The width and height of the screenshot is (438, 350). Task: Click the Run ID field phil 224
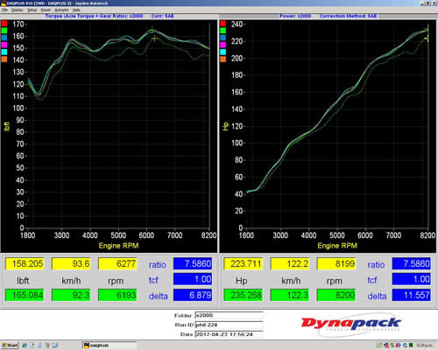coord(229,325)
